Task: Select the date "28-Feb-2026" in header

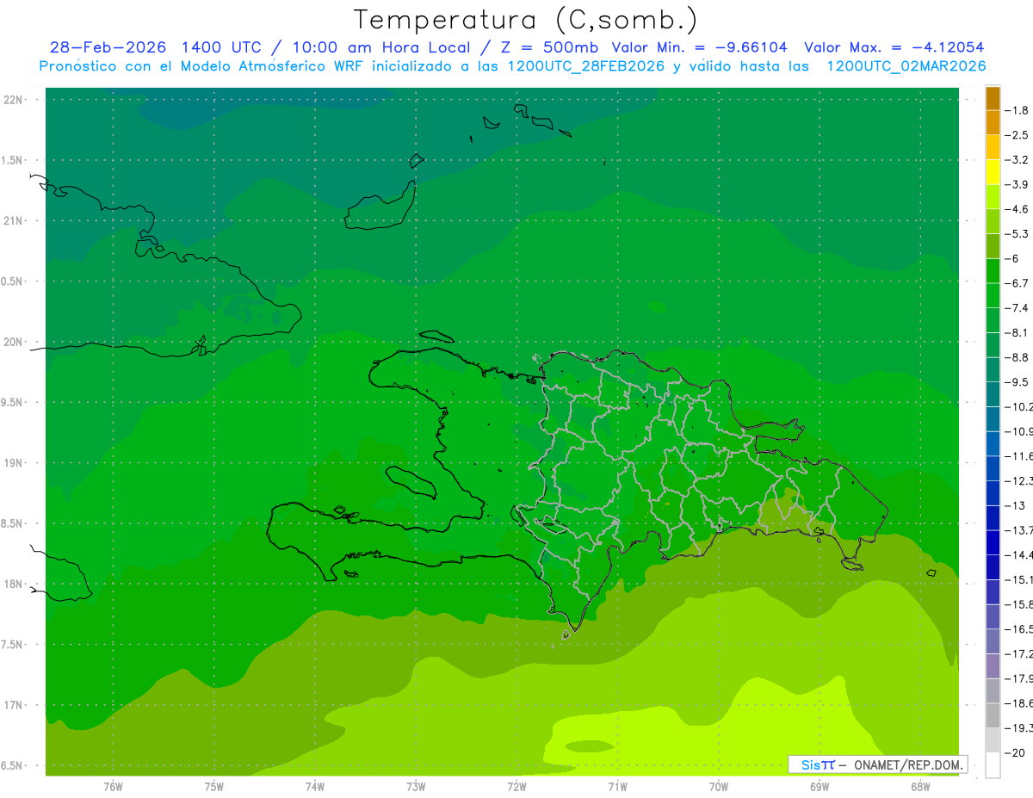Action: point(106,47)
